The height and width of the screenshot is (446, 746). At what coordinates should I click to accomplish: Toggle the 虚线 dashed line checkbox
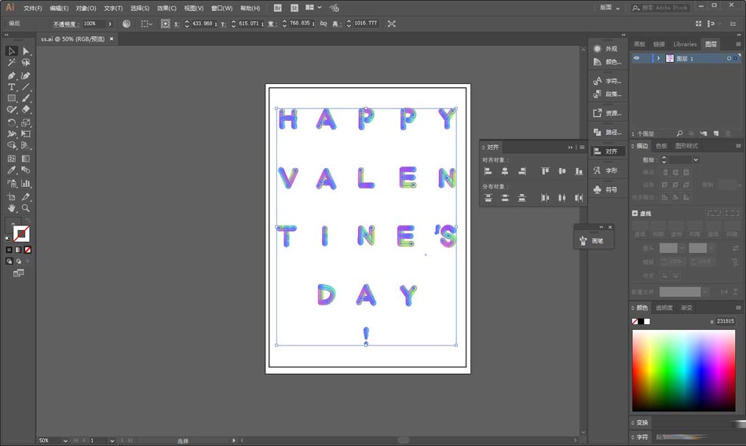[635, 214]
